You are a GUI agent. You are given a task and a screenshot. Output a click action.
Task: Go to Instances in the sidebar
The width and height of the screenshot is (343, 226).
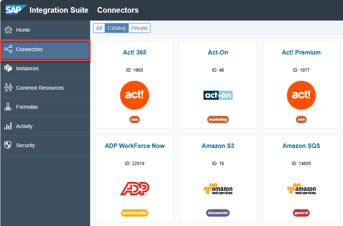(x=45, y=69)
